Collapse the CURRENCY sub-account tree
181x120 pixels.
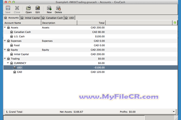(x=8, y=63)
